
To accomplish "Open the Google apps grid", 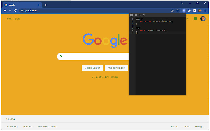I will (195, 19).
